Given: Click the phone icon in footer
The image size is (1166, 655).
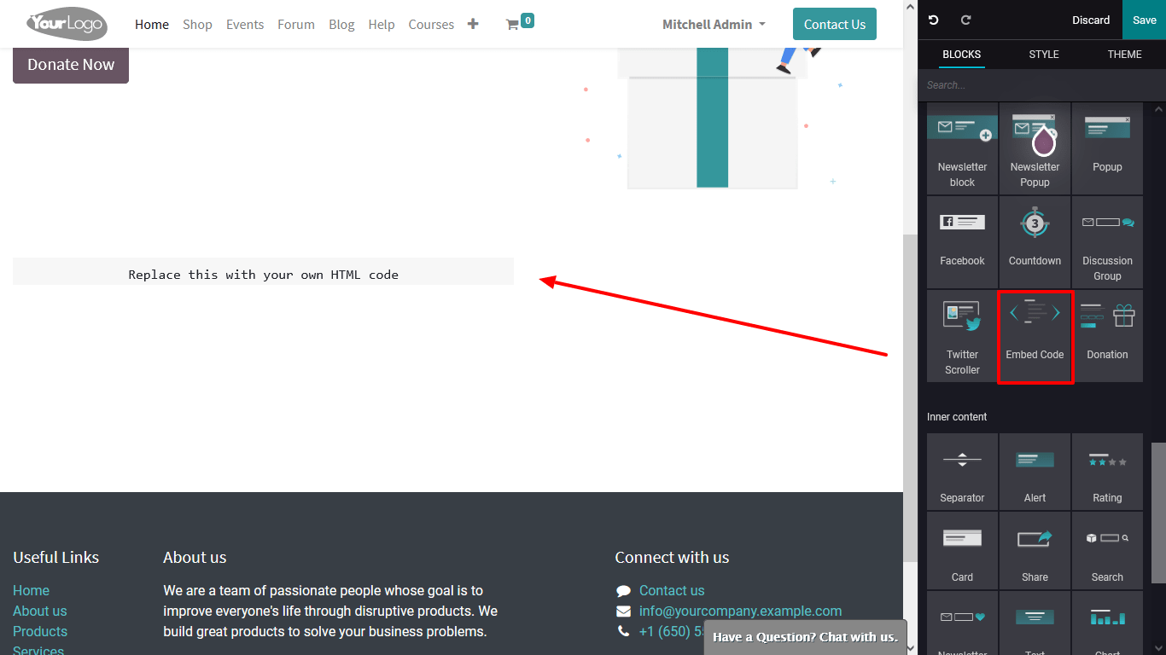Looking at the screenshot, I should (623, 631).
